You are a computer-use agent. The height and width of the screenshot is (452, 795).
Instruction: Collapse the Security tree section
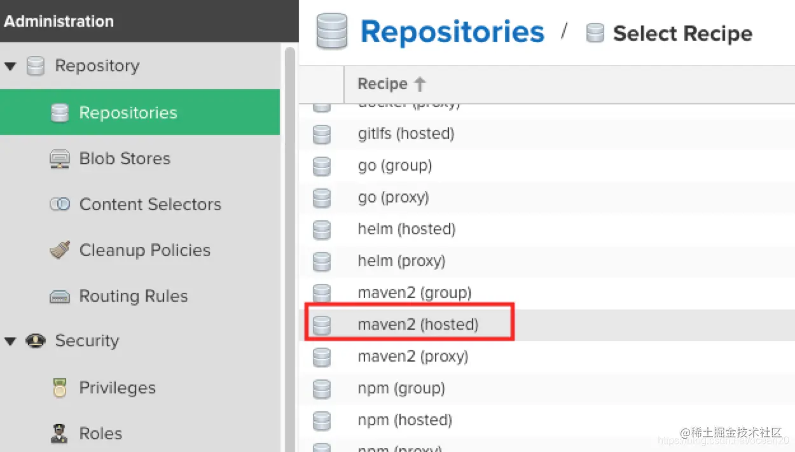click(10, 341)
